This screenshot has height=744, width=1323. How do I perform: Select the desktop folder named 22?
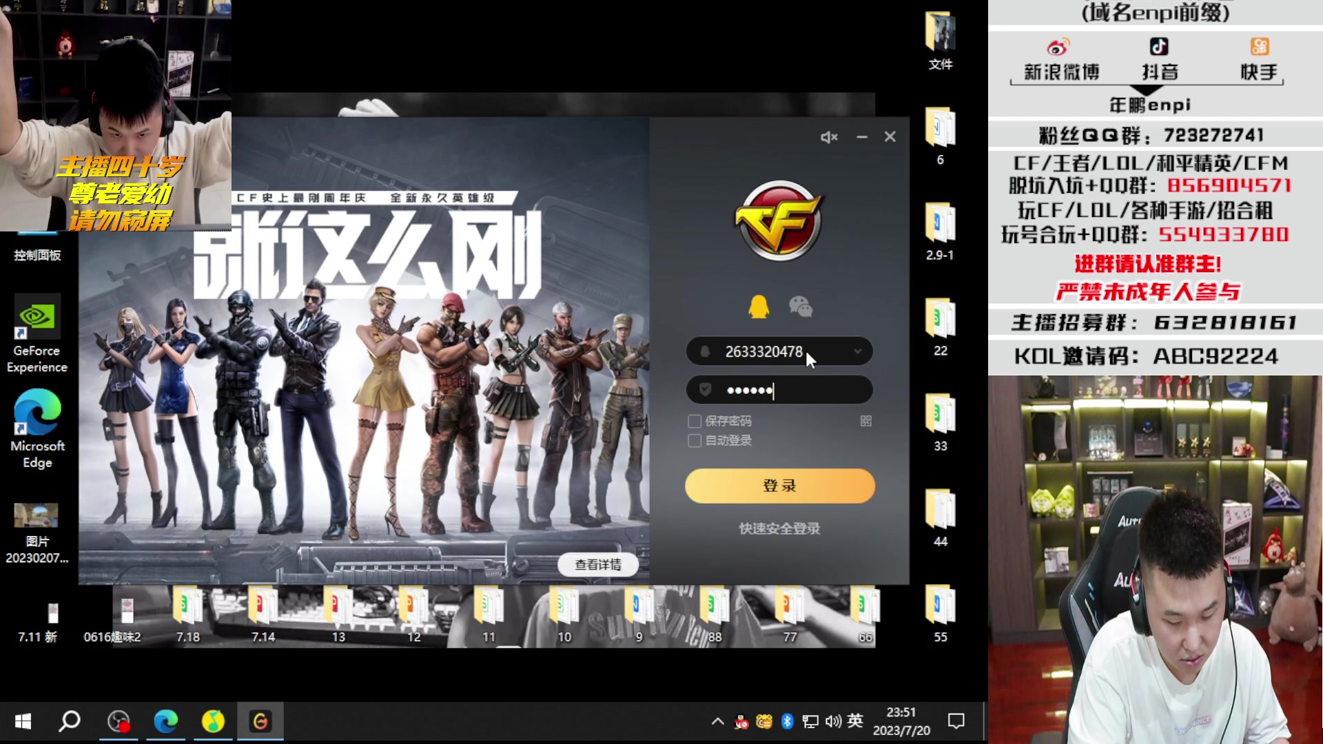(941, 328)
